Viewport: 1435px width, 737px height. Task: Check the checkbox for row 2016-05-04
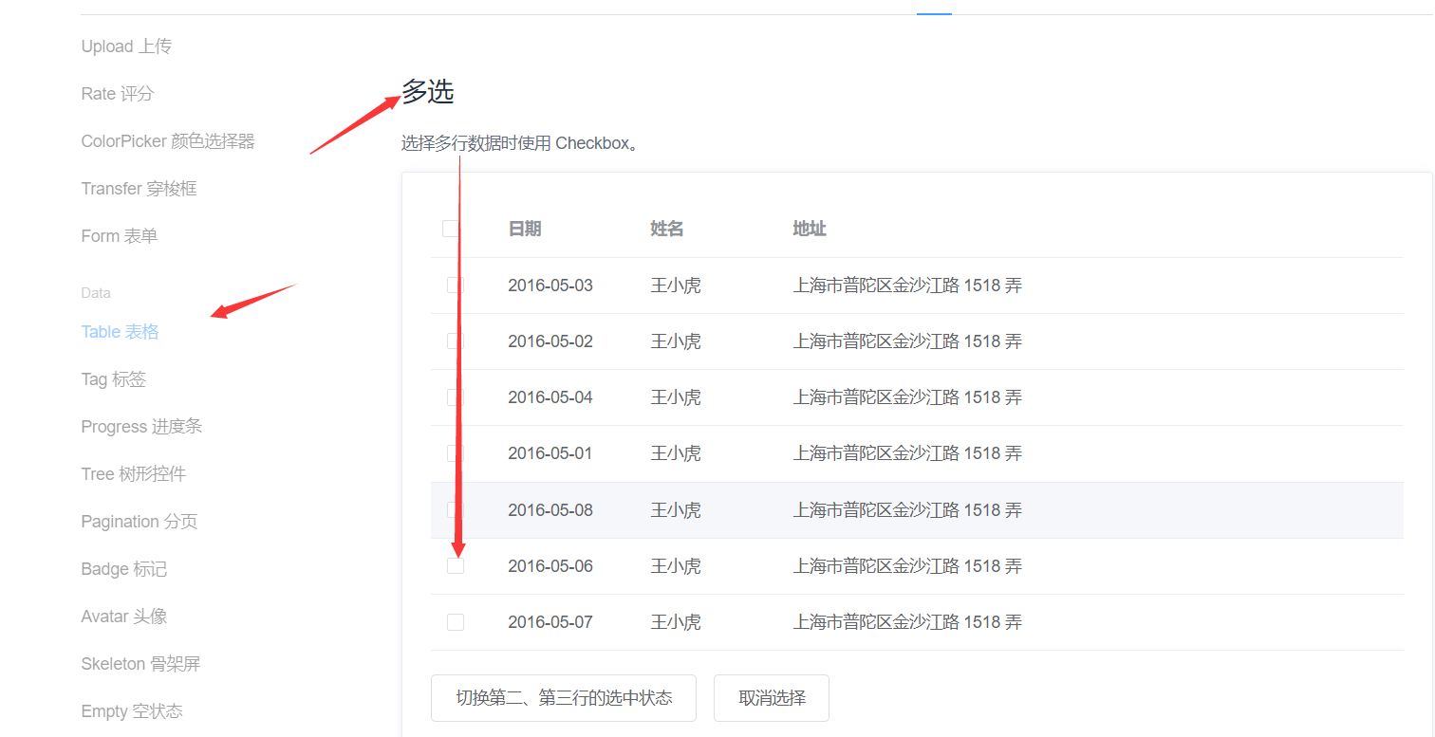(x=455, y=396)
